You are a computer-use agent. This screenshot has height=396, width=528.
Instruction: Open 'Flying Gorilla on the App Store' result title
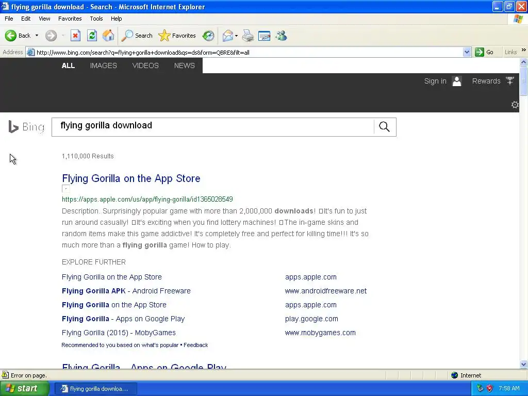tap(131, 178)
